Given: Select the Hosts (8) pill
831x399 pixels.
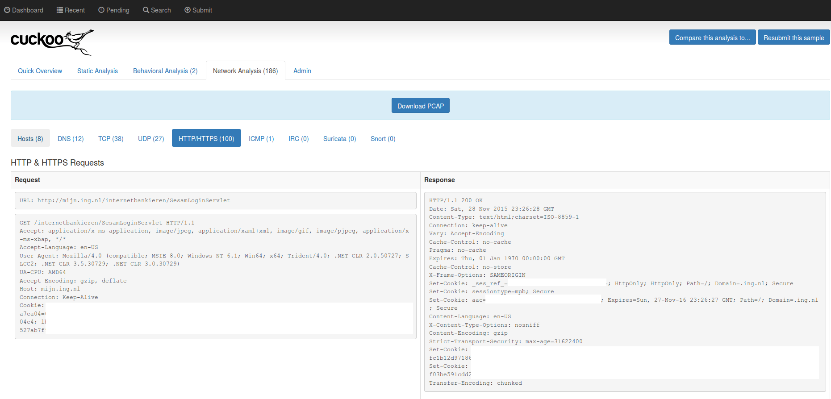Looking at the screenshot, I should [30, 138].
